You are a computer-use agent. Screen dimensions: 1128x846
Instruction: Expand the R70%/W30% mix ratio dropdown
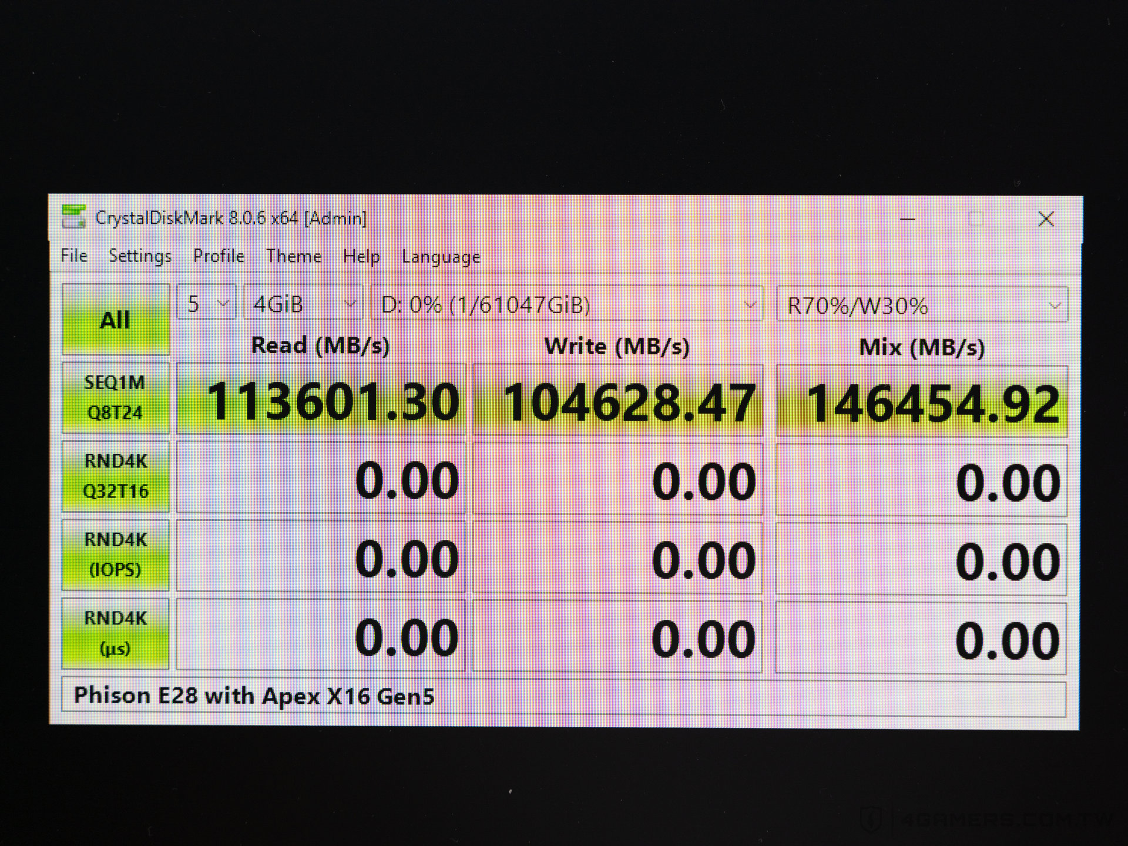tap(922, 305)
